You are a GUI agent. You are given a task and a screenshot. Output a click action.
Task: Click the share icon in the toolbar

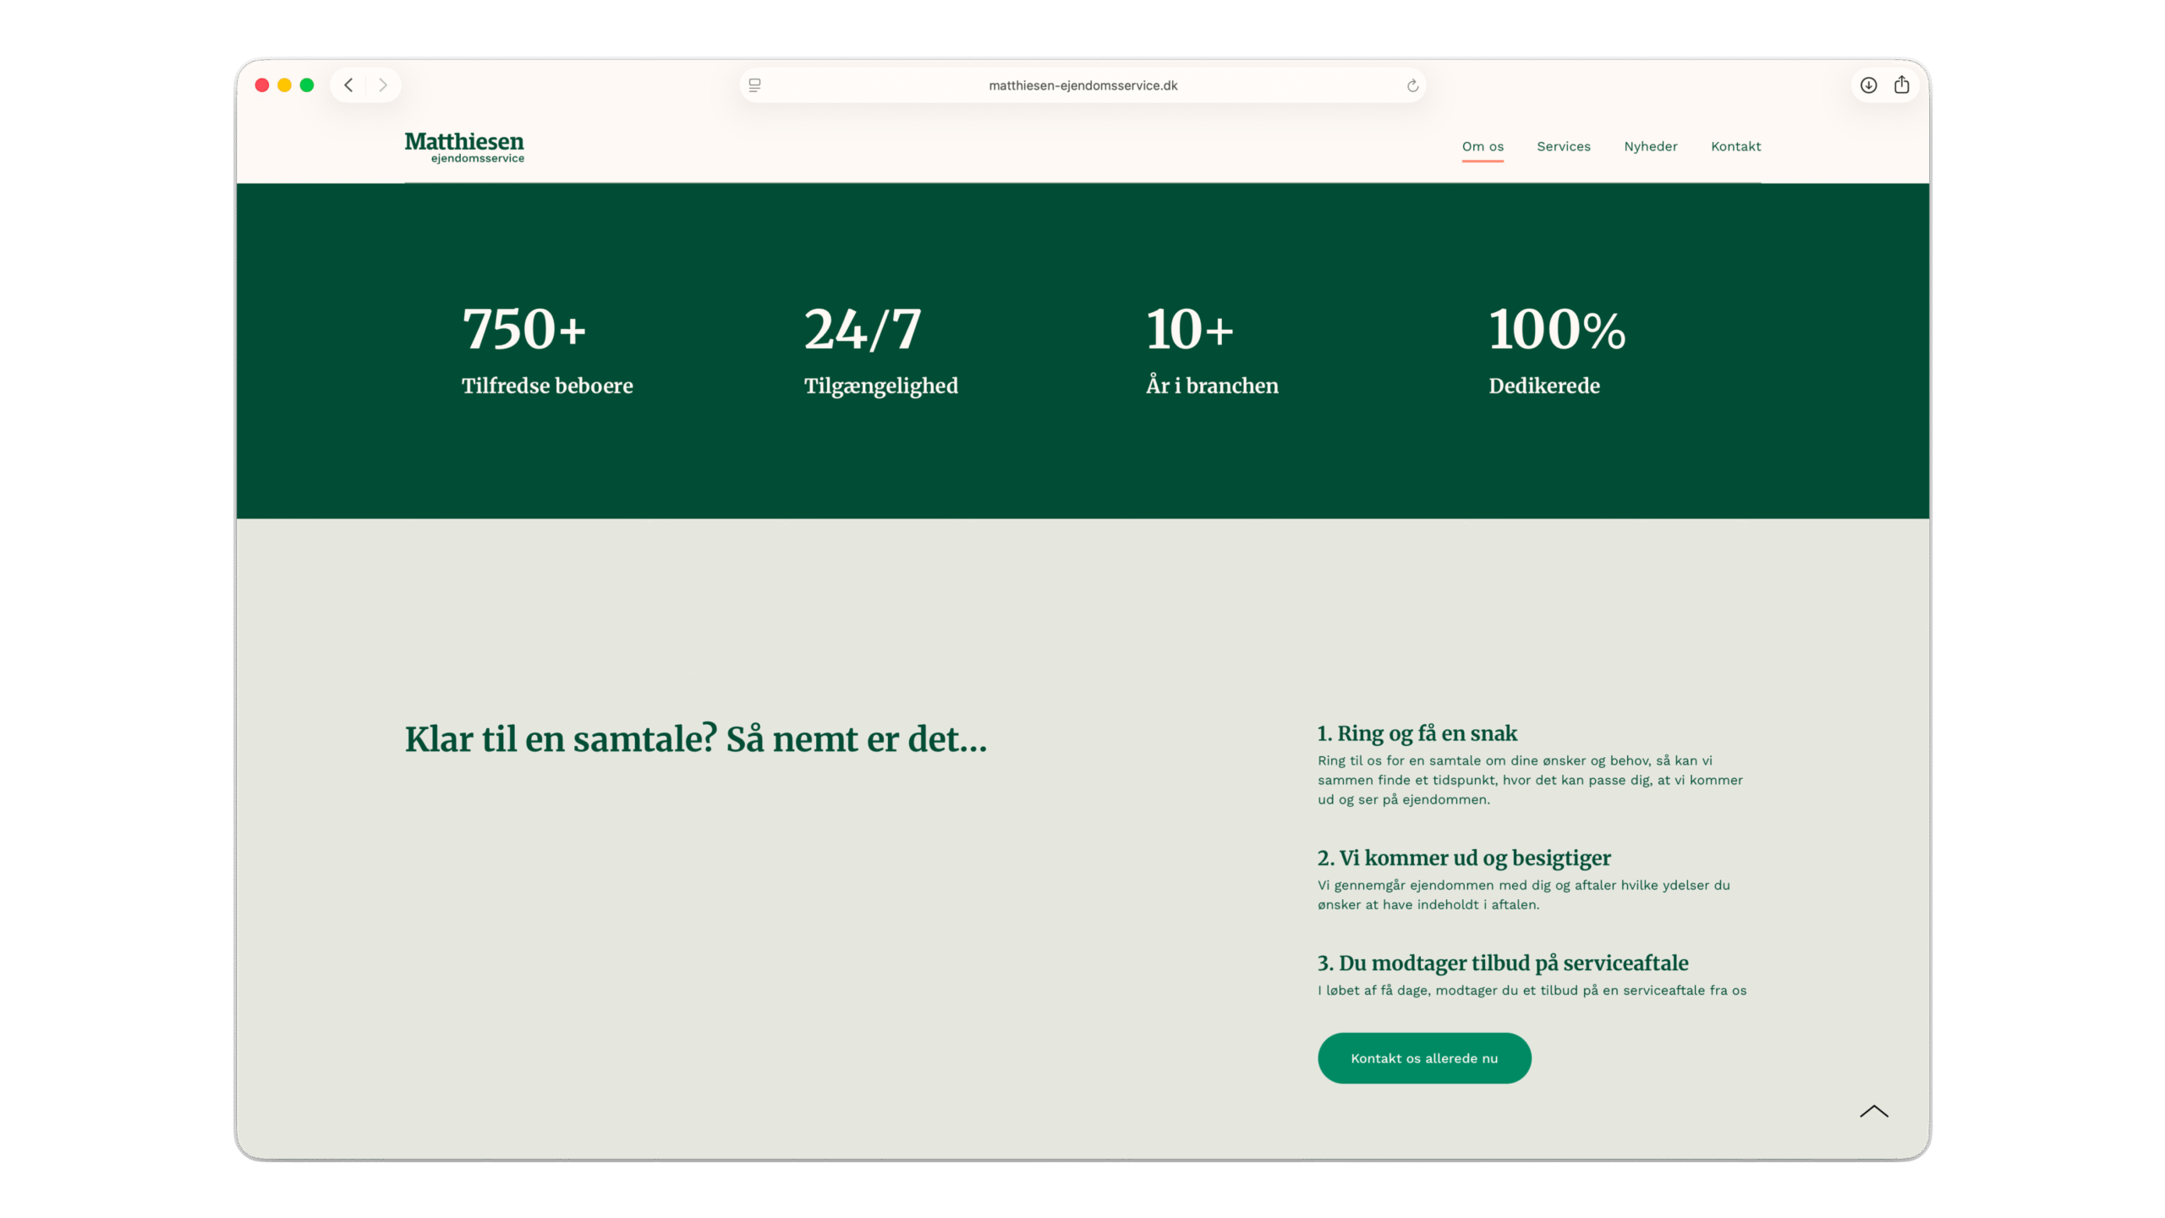(x=1902, y=85)
